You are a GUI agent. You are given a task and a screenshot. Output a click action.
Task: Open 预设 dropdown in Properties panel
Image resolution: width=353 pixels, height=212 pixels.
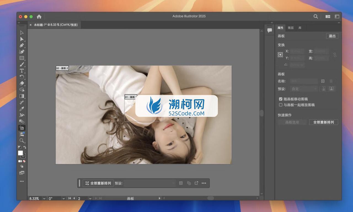304,89
